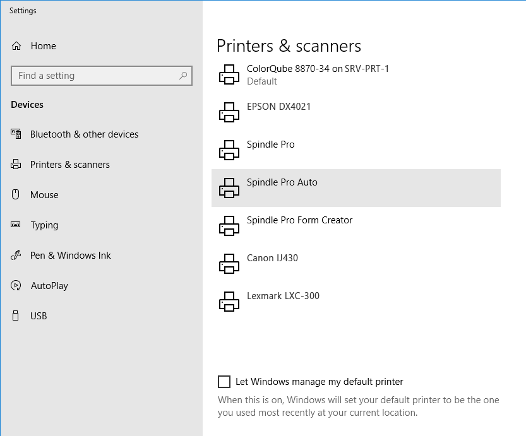Select EPSON DX4021 printer name
526x436 pixels.
coord(278,107)
